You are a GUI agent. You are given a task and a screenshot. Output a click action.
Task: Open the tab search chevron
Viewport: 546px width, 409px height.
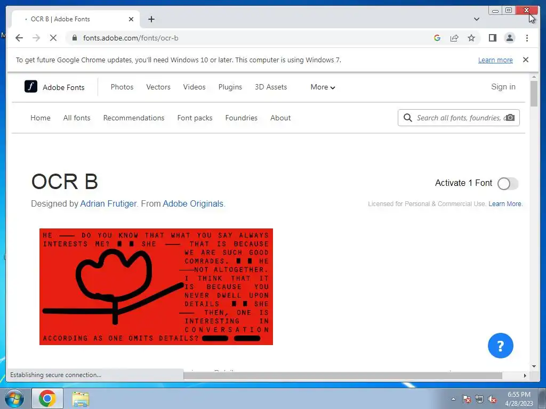pyautogui.click(x=477, y=19)
